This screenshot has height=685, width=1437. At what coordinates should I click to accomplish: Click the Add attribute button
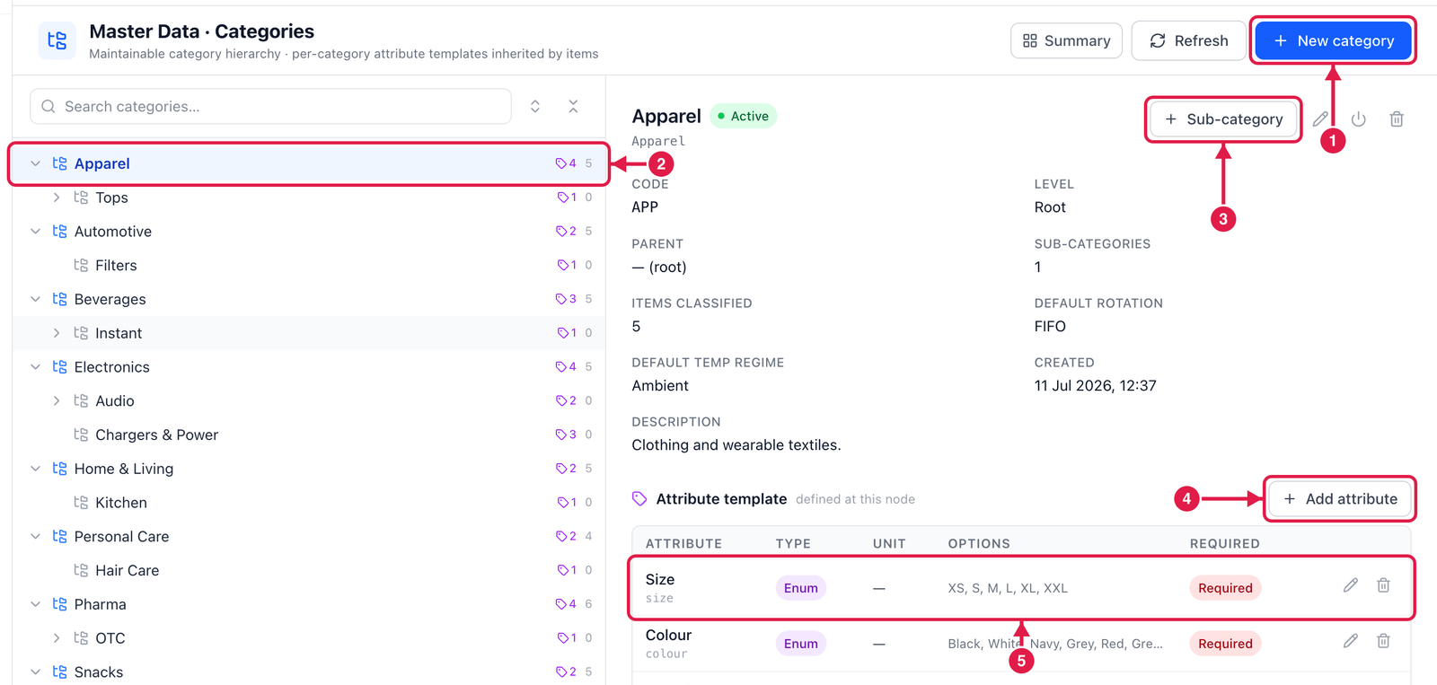point(1340,499)
